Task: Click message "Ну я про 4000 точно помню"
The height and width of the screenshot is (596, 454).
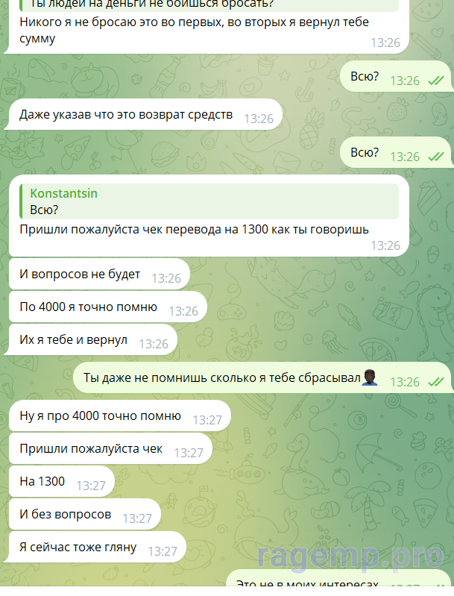Action: [120, 415]
